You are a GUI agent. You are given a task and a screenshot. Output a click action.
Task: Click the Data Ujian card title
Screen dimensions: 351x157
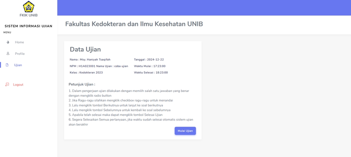click(85, 49)
